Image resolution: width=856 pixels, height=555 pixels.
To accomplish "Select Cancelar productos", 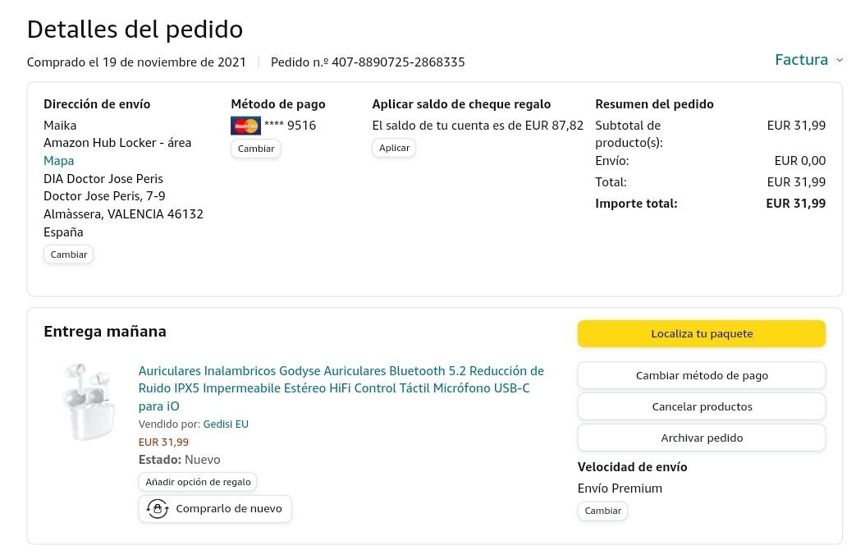I will coord(702,406).
